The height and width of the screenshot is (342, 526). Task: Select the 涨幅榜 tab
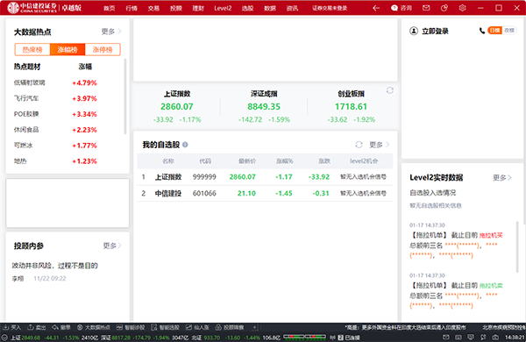[x=68, y=50]
